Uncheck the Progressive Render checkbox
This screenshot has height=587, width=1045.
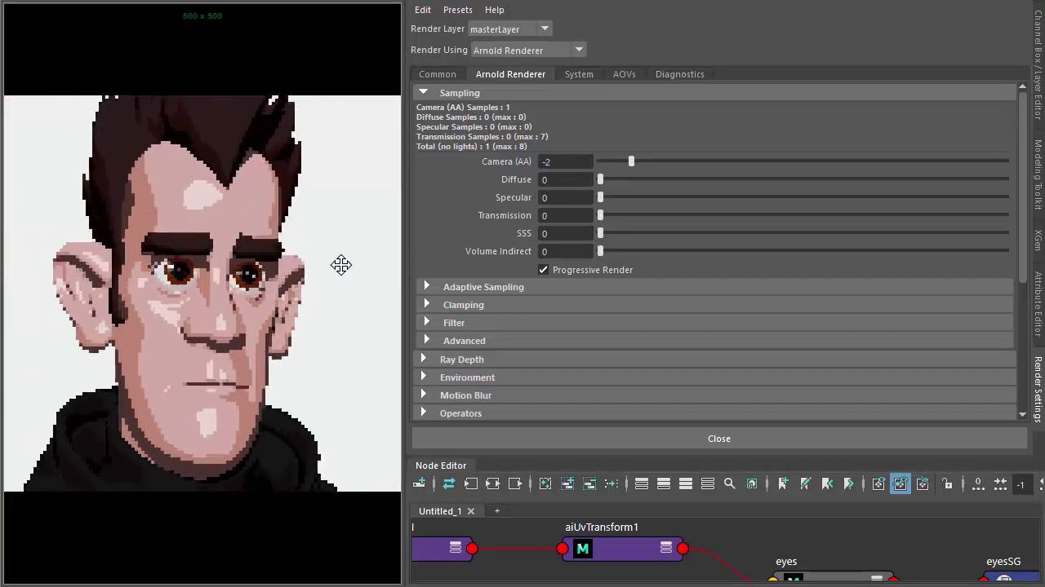[x=544, y=270]
